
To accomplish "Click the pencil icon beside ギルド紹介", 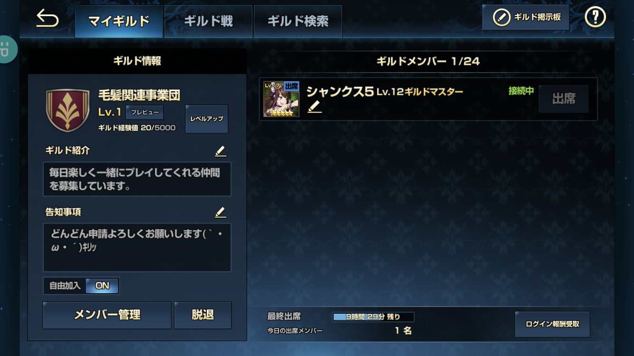I will pyautogui.click(x=220, y=151).
